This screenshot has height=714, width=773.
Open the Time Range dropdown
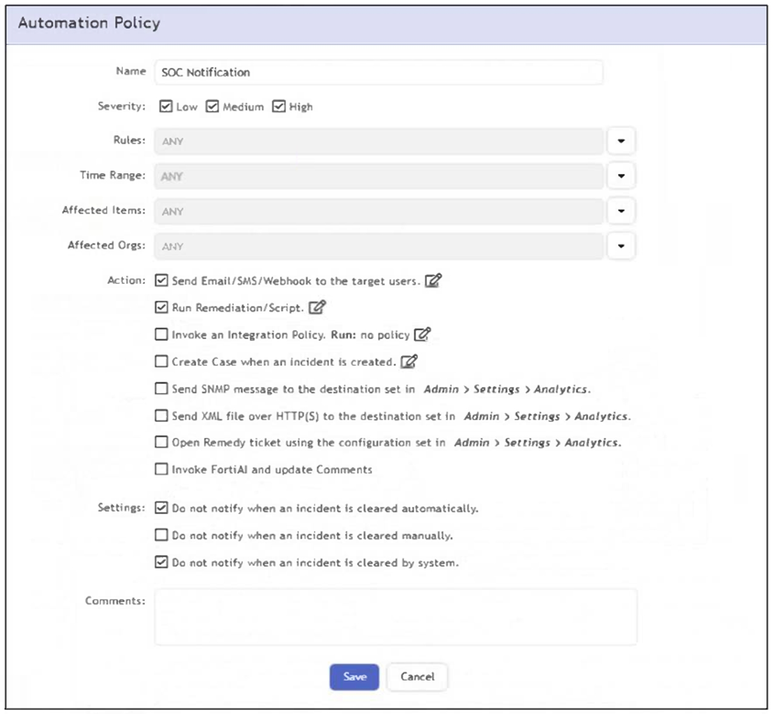click(x=621, y=176)
